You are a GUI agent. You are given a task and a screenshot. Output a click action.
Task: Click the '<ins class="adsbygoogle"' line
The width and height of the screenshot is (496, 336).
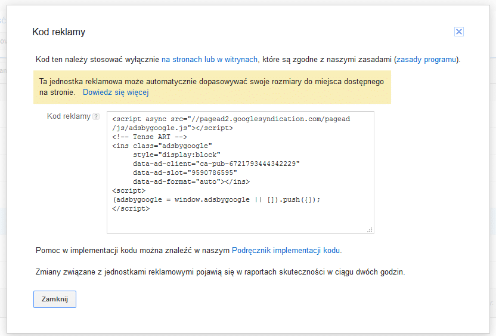click(x=162, y=146)
